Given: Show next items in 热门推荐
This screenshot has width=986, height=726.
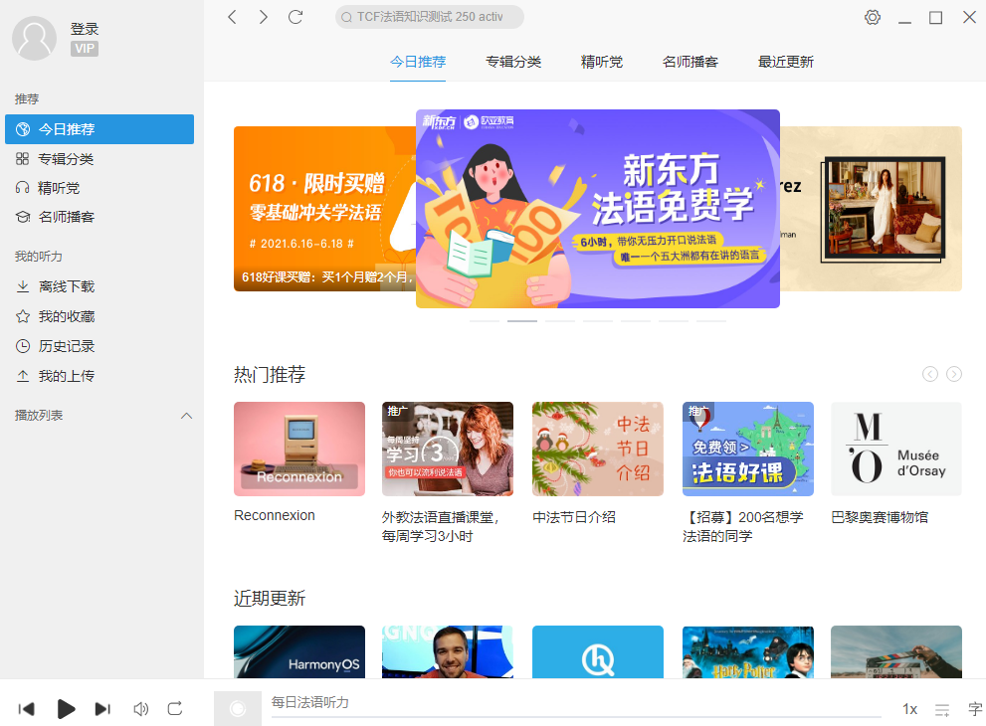Looking at the screenshot, I should (954, 374).
